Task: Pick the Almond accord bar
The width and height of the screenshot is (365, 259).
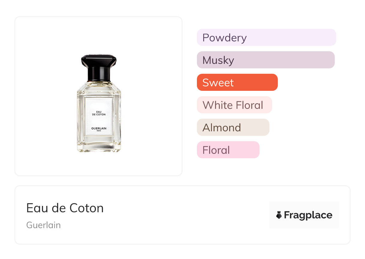Action: 233,127
